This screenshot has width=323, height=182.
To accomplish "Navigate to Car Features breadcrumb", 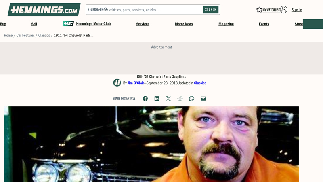I will pyautogui.click(x=25, y=36).
